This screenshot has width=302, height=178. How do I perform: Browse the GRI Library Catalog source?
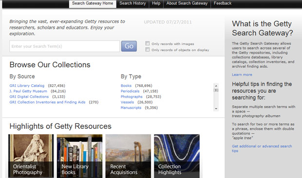(x=27, y=86)
